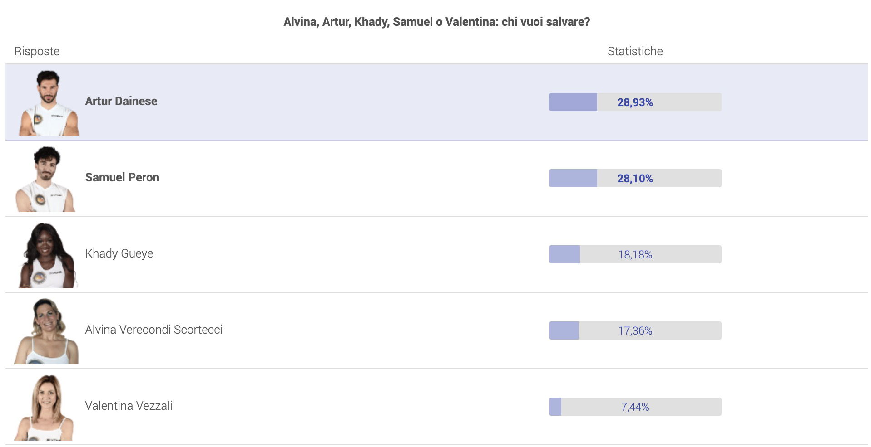This screenshot has height=447, width=871.
Task: Click the filled portion of Artur's bar
Action: coord(573,102)
